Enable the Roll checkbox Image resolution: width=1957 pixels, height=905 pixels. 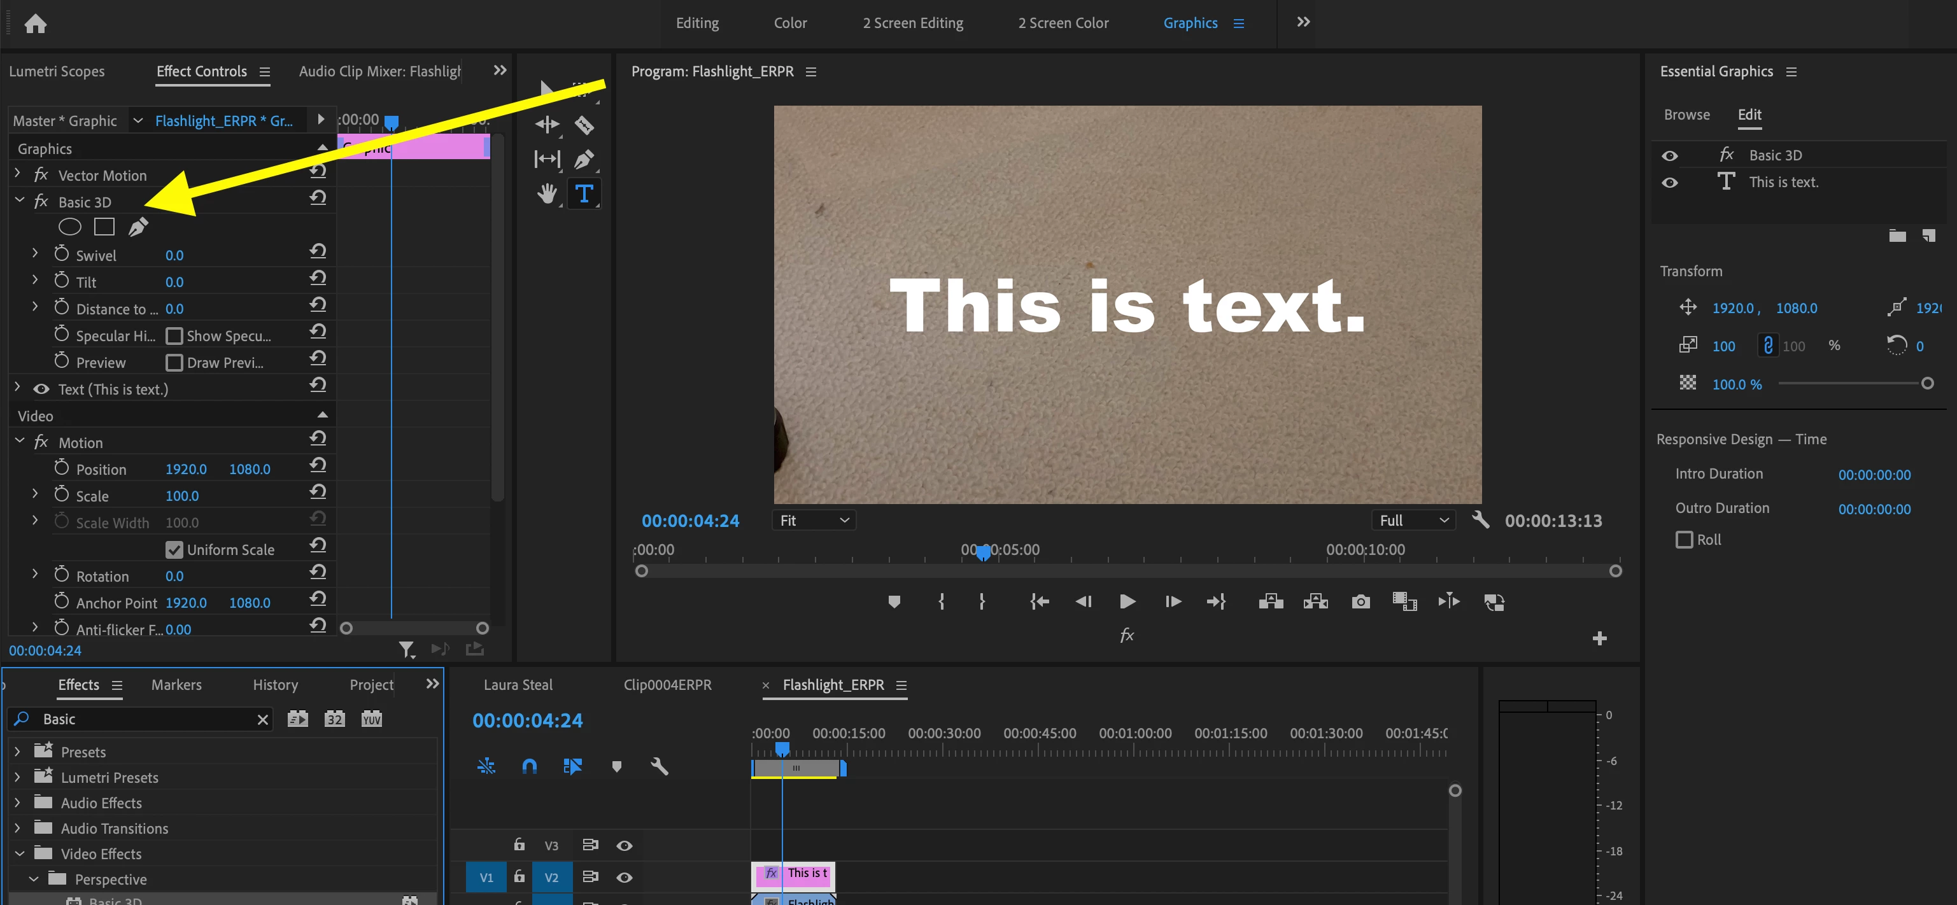pos(1683,539)
